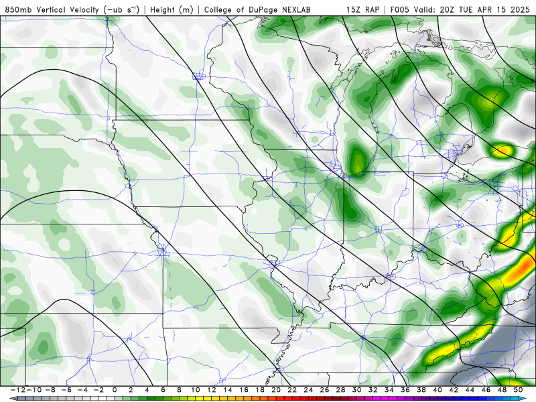Click the '26' color scale label
Image resolution: width=536 pixels, height=402 pixels.
point(324,390)
